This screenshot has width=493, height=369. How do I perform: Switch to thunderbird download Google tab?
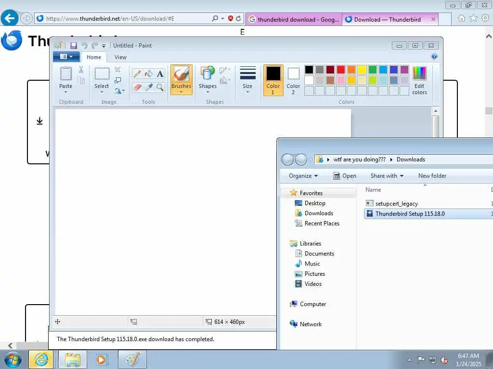click(x=294, y=19)
